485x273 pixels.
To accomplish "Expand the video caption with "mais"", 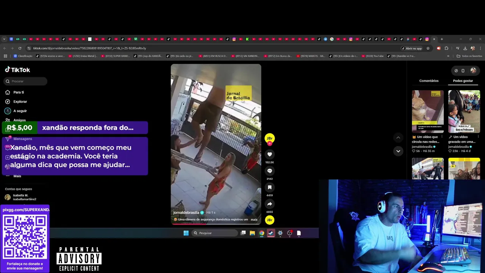I will click(254, 220).
